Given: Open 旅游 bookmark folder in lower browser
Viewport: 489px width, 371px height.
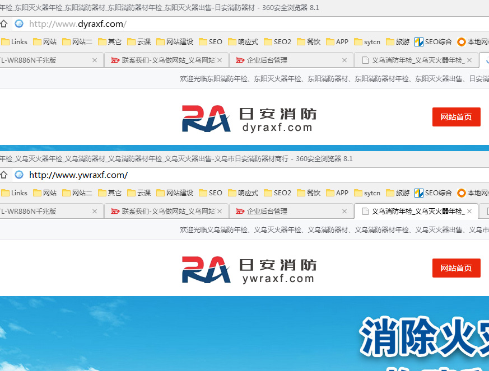Looking at the screenshot, I should [398, 193].
